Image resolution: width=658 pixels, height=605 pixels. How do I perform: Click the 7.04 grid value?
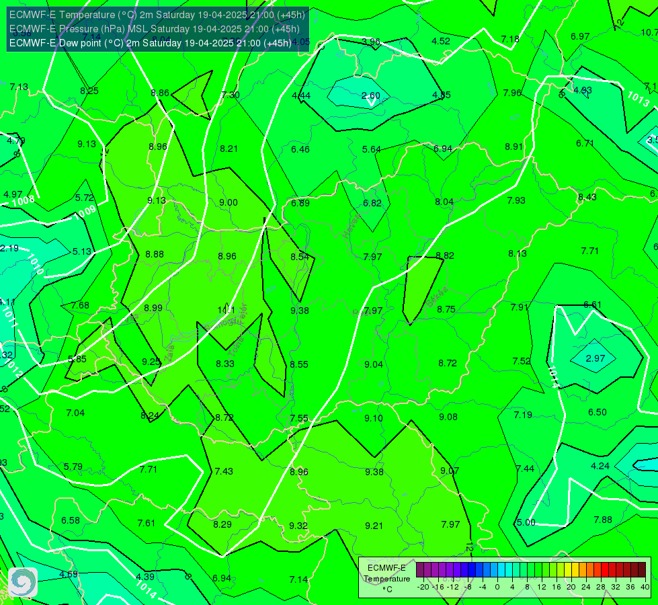coord(75,413)
